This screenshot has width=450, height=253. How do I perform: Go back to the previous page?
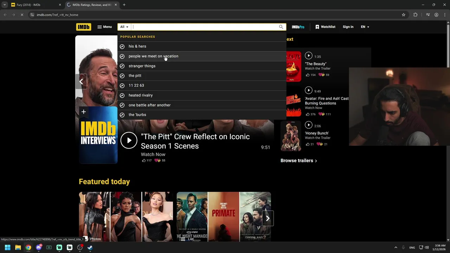point(5,15)
